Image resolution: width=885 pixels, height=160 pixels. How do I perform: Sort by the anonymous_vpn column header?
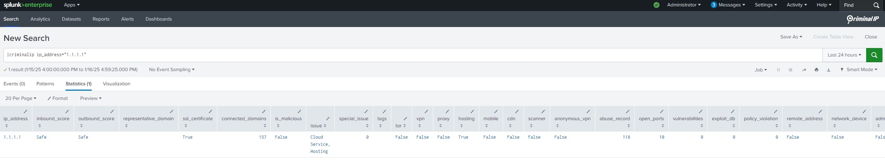click(x=572, y=119)
